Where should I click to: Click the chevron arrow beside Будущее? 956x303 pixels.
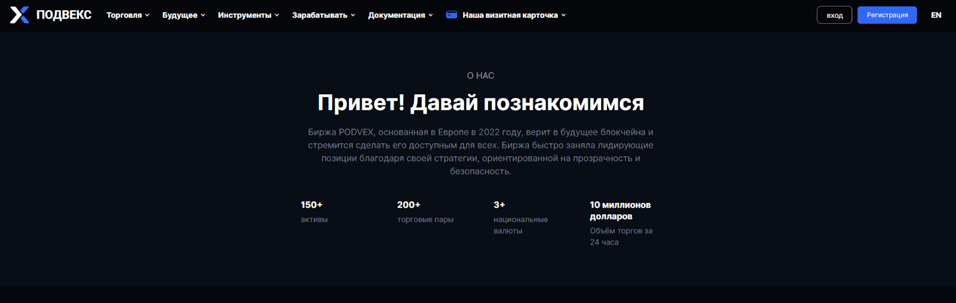pos(203,16)
